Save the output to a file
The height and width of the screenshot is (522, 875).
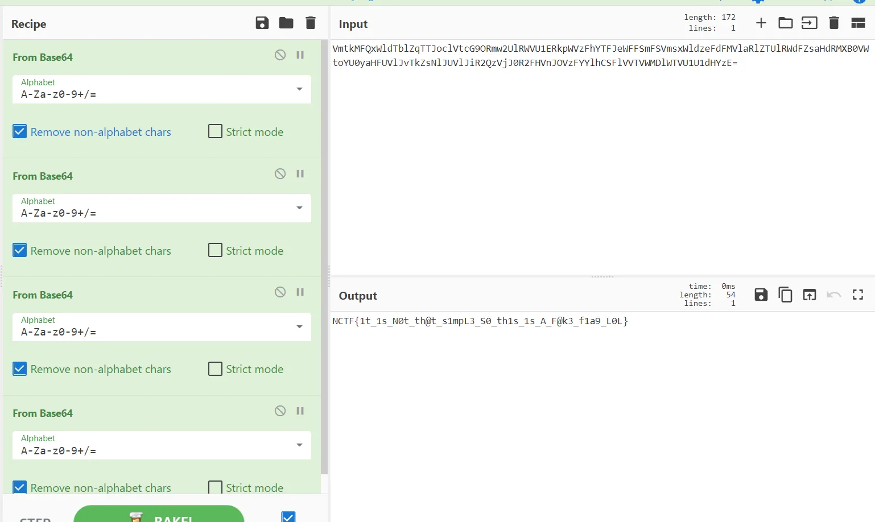pyautogui.click(x=761, y=295)
